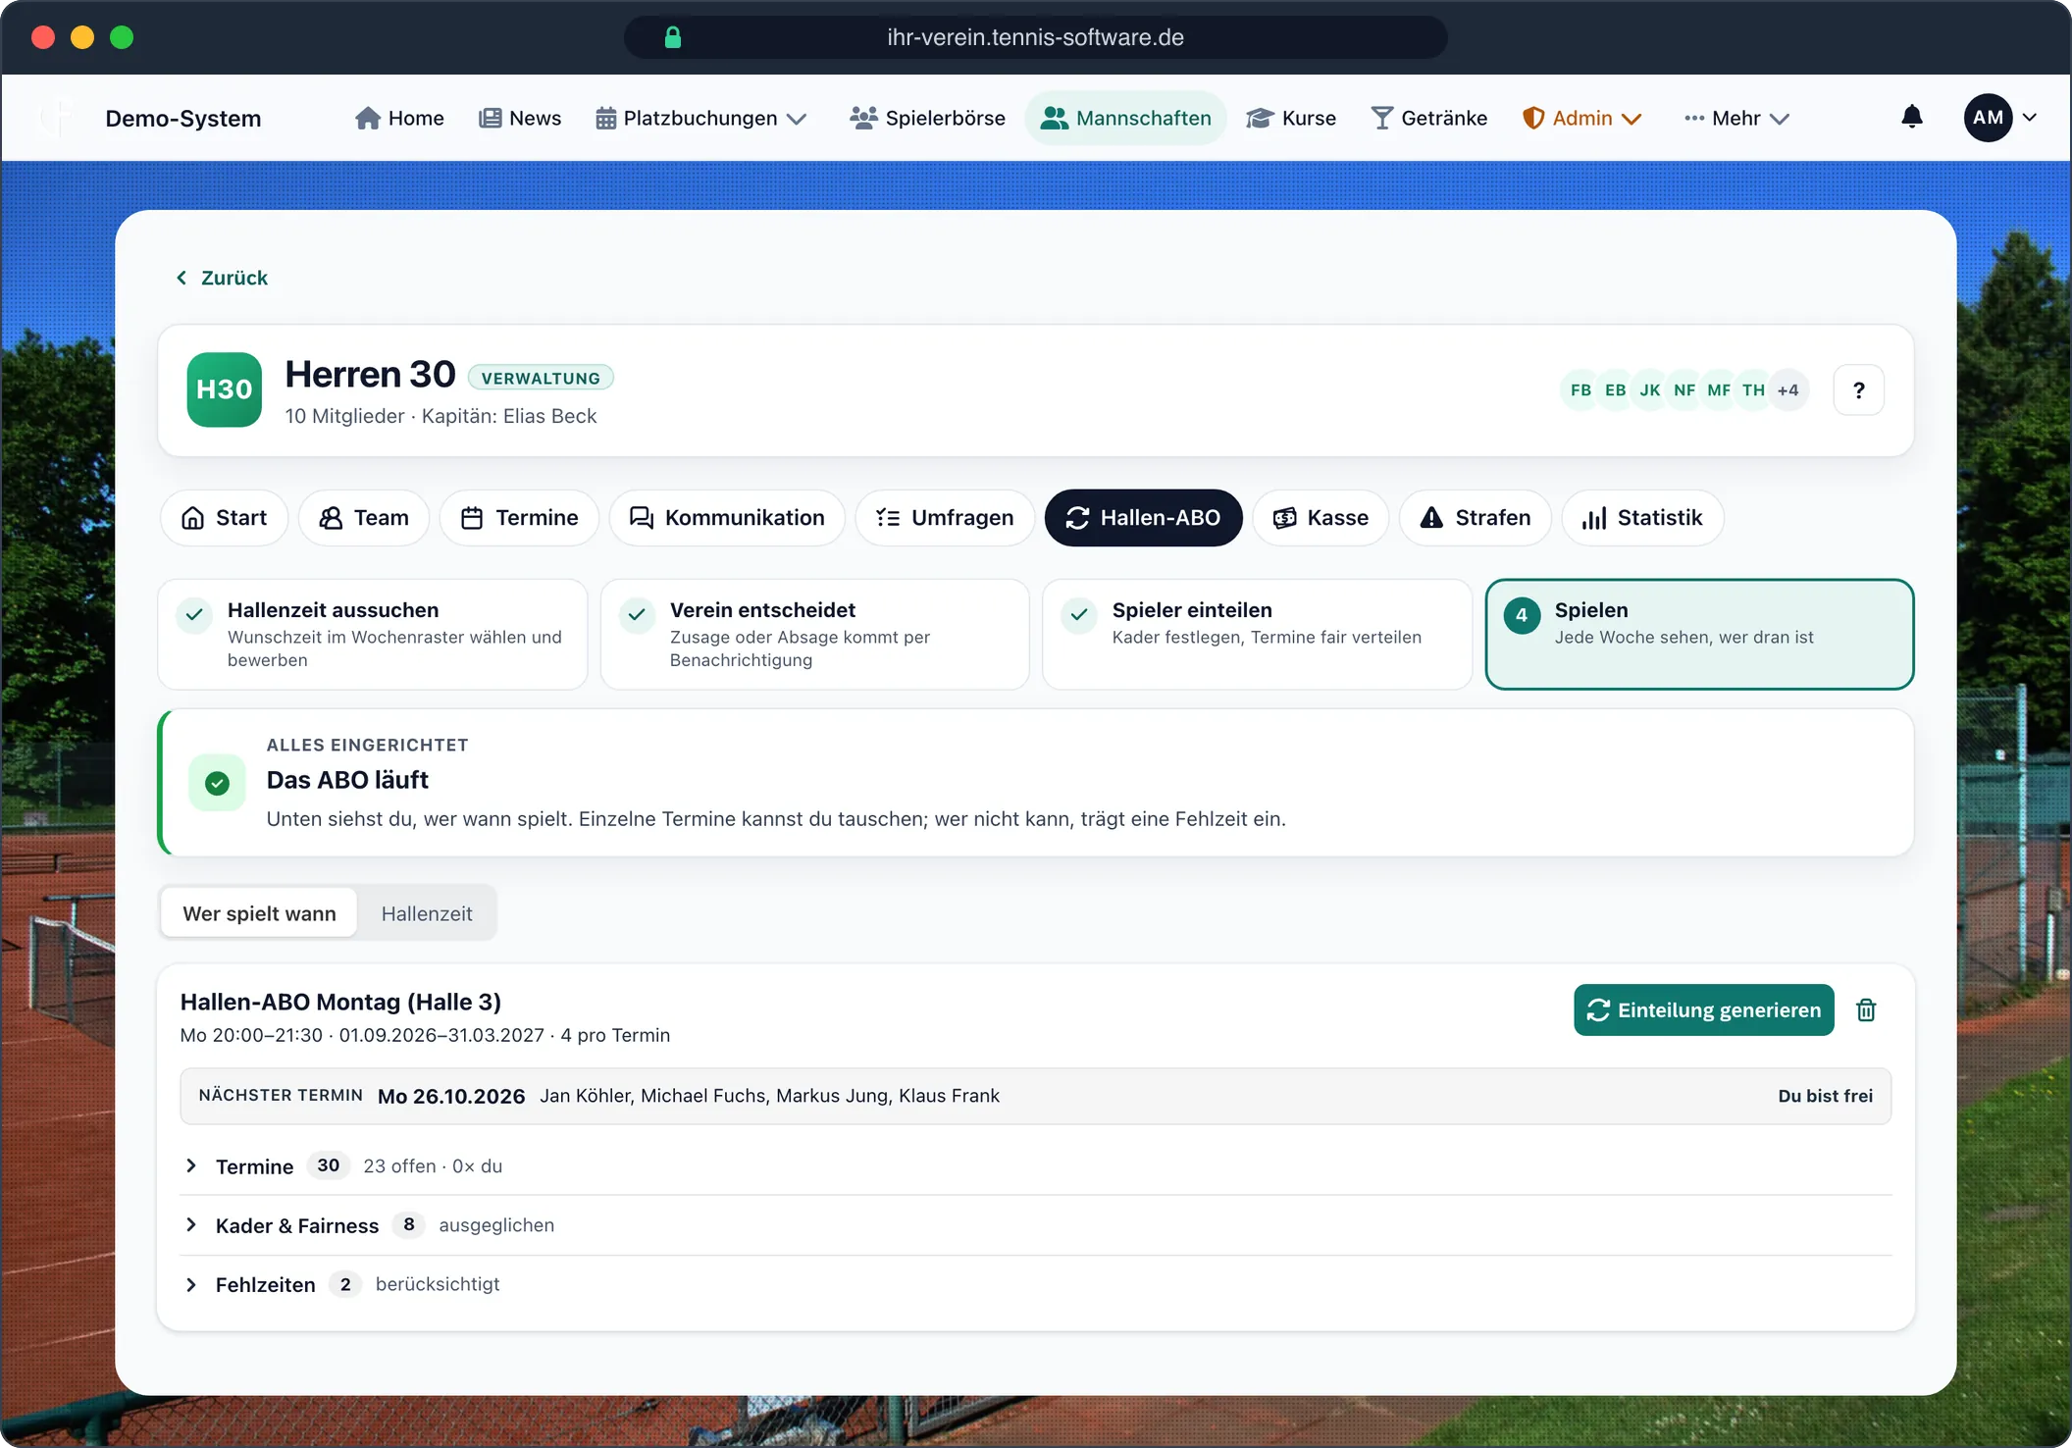Click the MF member avatar
2072x1448 pixels.
[x=1719, y=390]
